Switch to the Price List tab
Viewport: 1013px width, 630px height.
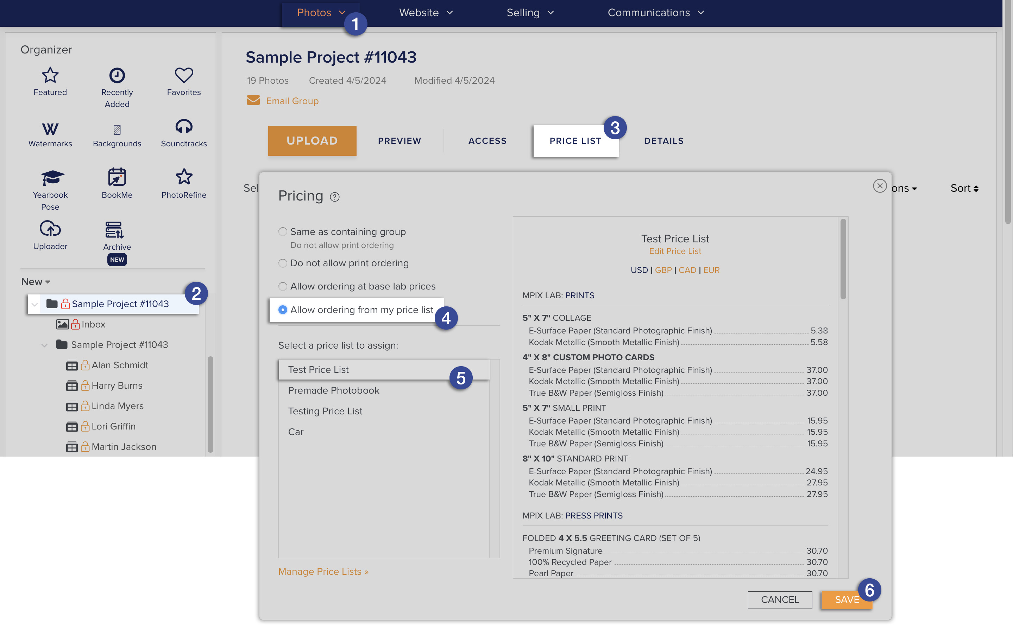pyautogui.click(x=575, y=141)
